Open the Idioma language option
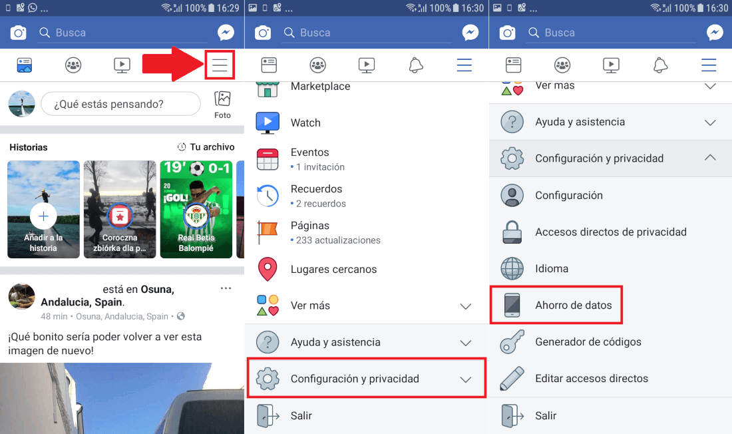Viewport: 732px width, 434px height. (x=611, y=269)
